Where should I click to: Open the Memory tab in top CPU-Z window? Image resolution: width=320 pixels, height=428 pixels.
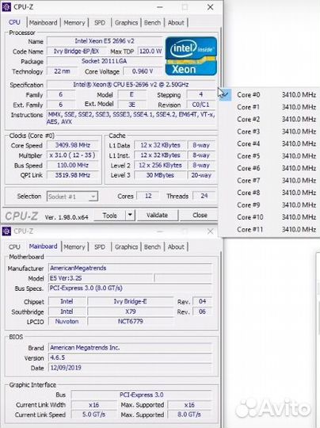tap(74, 23)
